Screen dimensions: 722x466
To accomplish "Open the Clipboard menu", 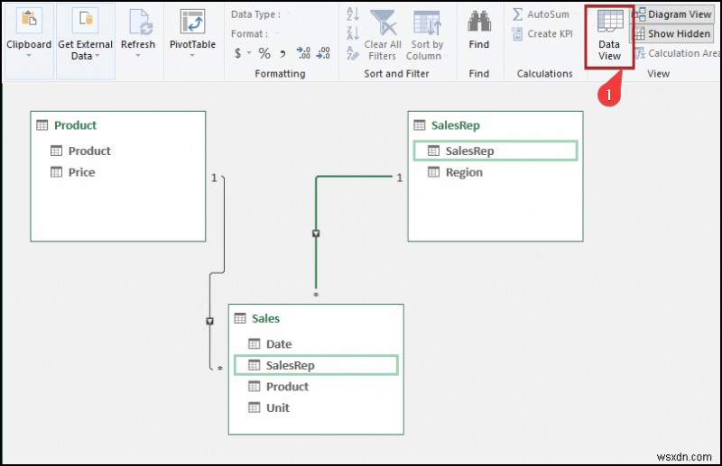I will tap(29, 34).
